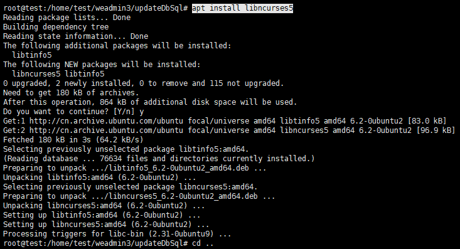The height and width of the screenshot is (249, 460).
Task: Click the 'Need to get 180 kB' line
Action: (x=71, y=93)
